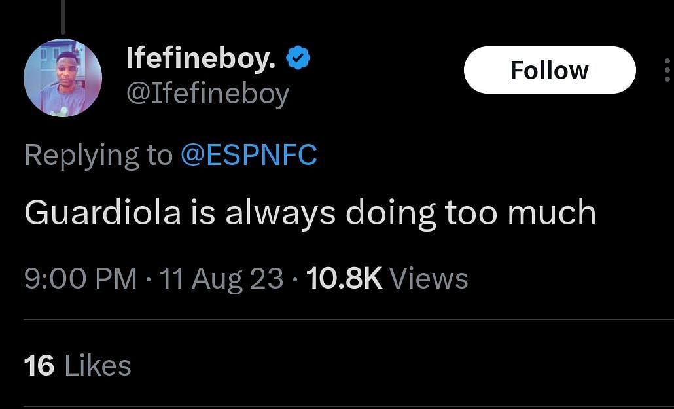Open the 16 Likes list
The height and width of the screenshot is (409, 674).
click(77, 365)
